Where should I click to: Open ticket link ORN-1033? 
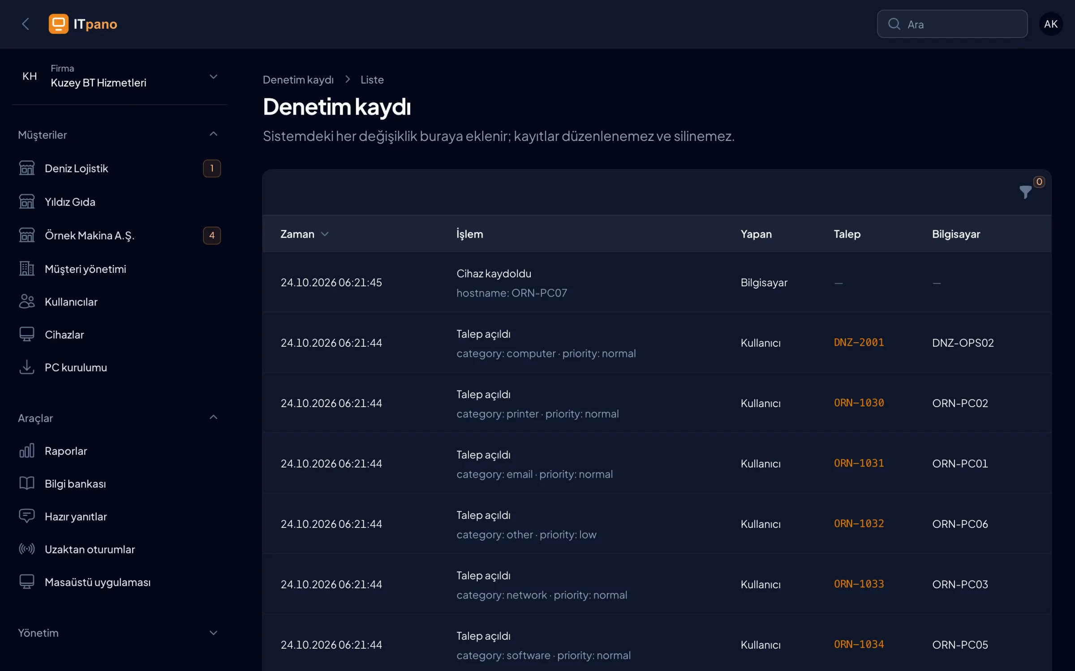pyautogui.click(x=859, y=584)
